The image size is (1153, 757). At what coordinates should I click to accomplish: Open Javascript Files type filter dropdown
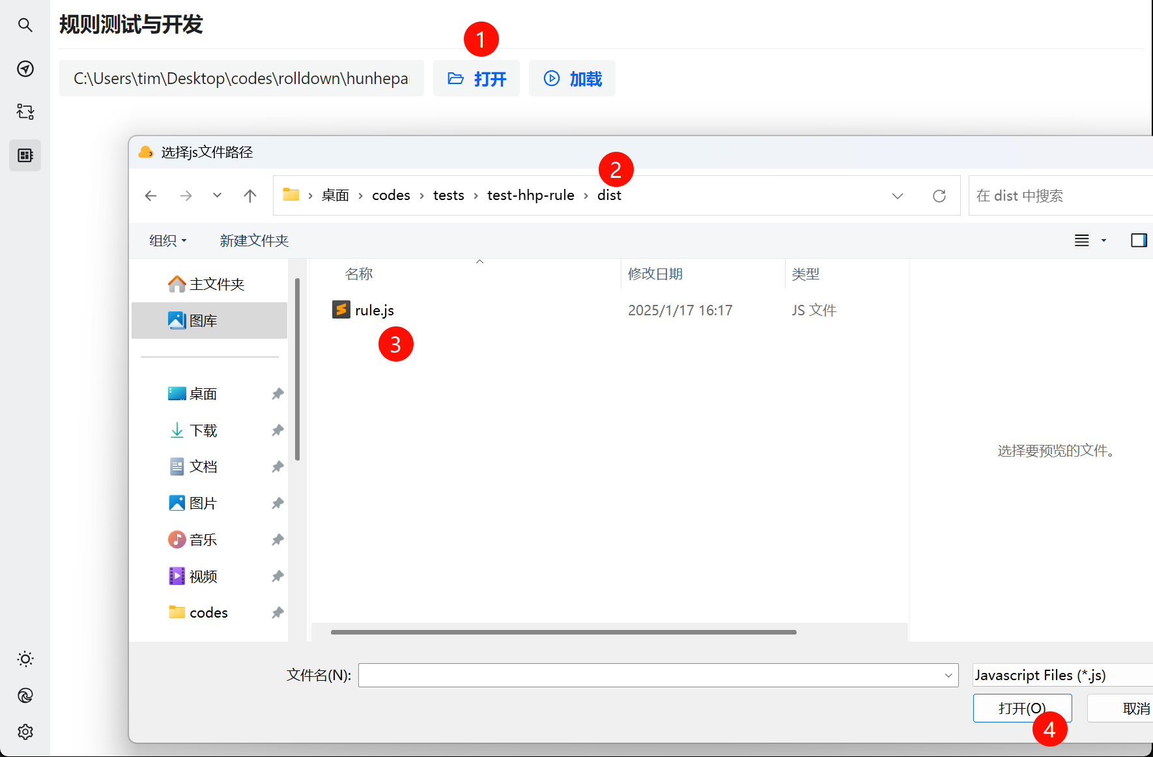[1062, 675]
